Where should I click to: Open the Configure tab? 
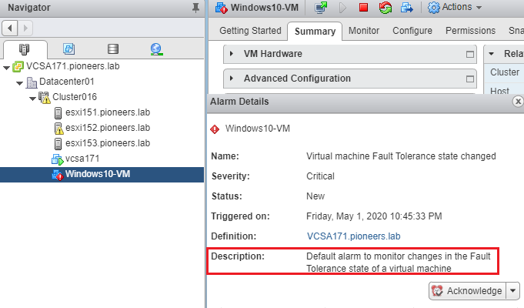[x=412, y=31]
